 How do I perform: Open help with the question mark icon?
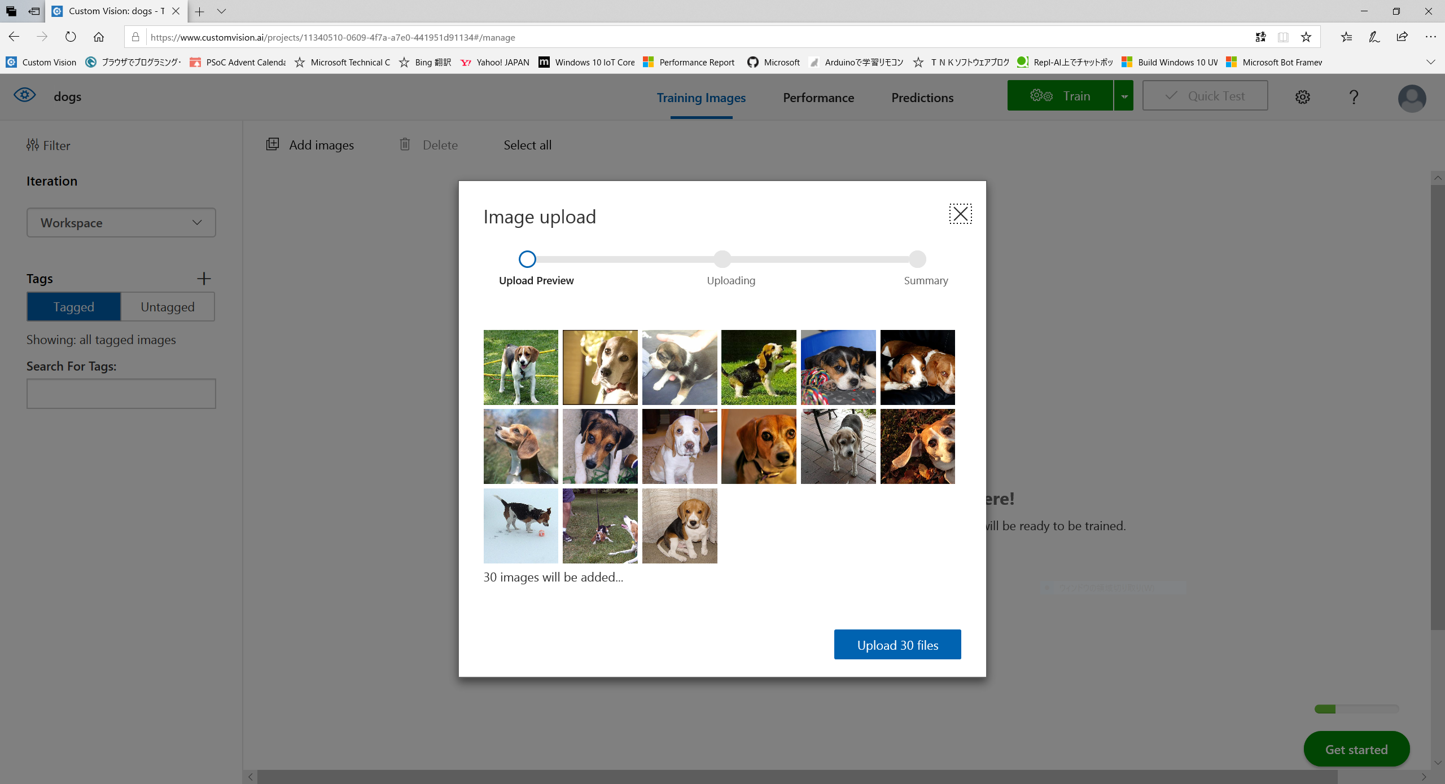[x=1354, y=97]
